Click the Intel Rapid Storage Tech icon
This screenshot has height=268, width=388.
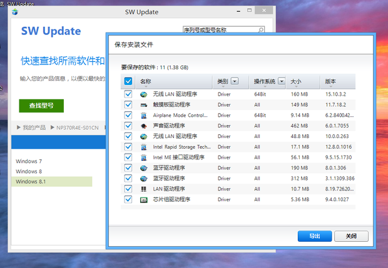pos(143,147)
